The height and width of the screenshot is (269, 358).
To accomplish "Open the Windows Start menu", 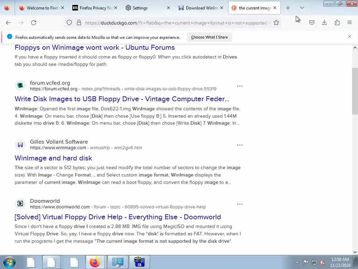I will click(x=9, y=262).
